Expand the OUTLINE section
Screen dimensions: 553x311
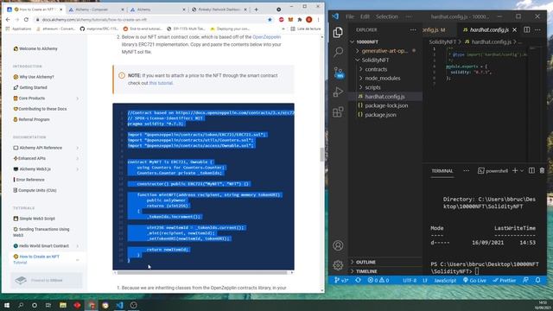point(365,262)
